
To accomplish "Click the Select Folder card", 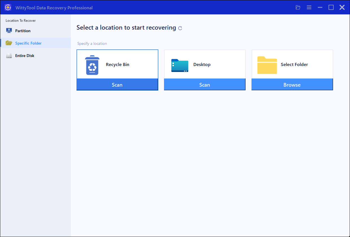I will click(x=292, y=64).
